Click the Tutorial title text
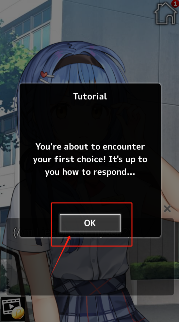179x322 pixels. (90, 96)
